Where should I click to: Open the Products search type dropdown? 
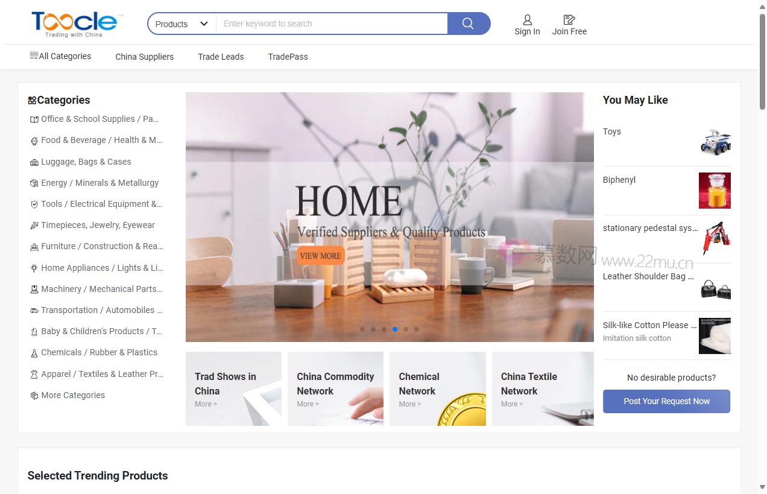pyautogui.click(x=181, y=24)
